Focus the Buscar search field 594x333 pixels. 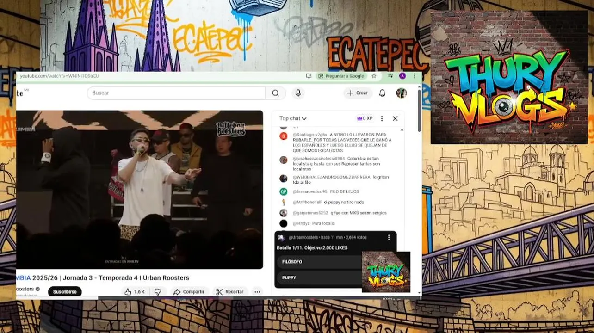(x=176, y=93)
